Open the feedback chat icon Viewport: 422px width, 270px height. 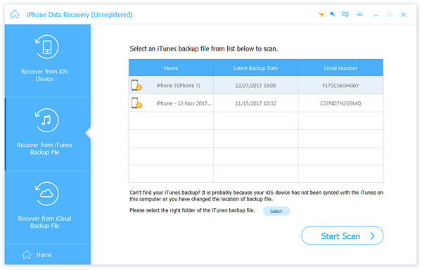coord(345,14)
